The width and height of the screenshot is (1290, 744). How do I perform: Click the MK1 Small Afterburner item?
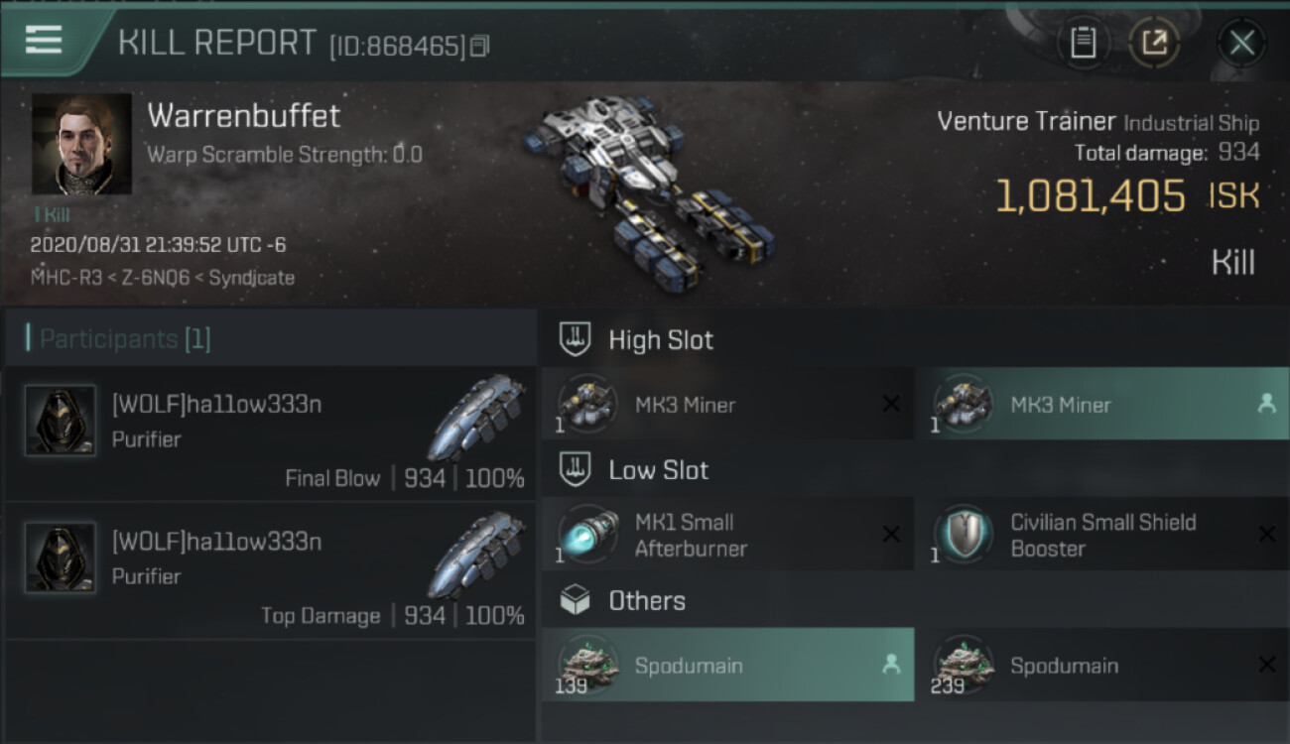click(727, 535)
